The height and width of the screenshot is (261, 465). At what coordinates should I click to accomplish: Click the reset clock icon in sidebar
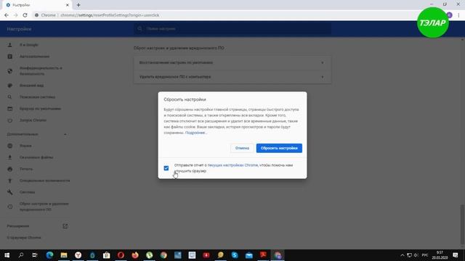pyautogui.click(x=9, y=207)
